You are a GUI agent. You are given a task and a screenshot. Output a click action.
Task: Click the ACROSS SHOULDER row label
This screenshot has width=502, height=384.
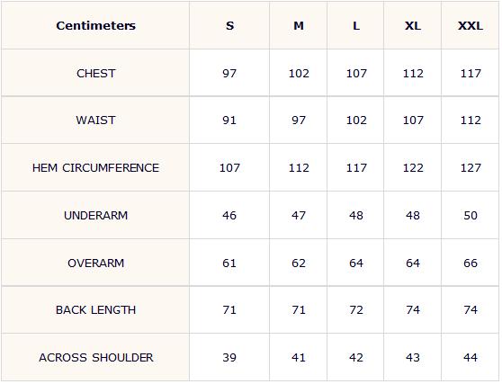(95, 357)
